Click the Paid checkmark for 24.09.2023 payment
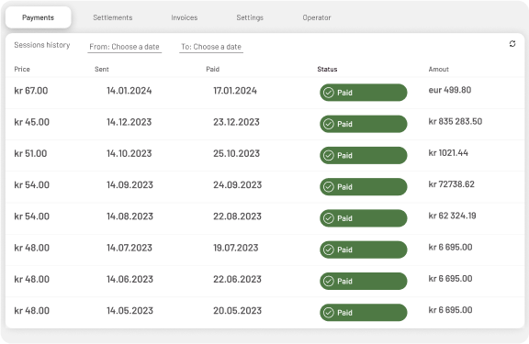 [x=328, y=186]
